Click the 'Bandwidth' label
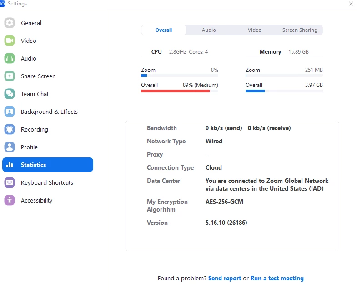This screenshot has width=357, height=294. point(162,128)
